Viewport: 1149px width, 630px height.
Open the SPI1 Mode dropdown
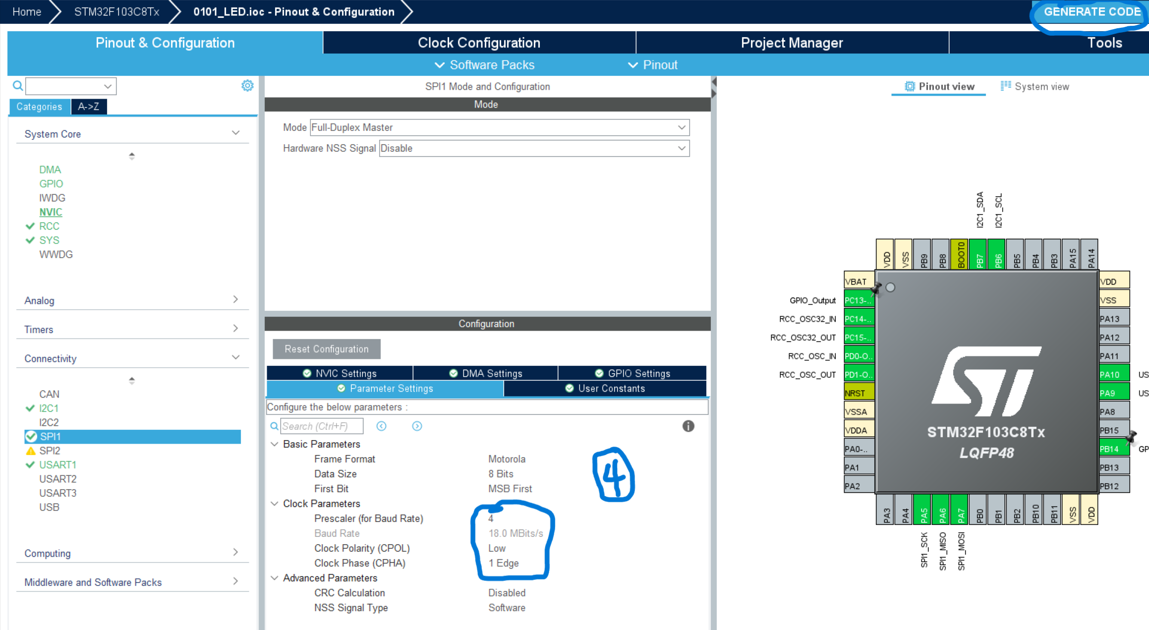(500, 127)
